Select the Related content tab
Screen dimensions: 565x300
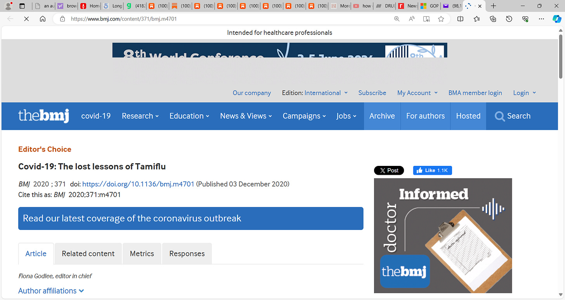point(88,253)
